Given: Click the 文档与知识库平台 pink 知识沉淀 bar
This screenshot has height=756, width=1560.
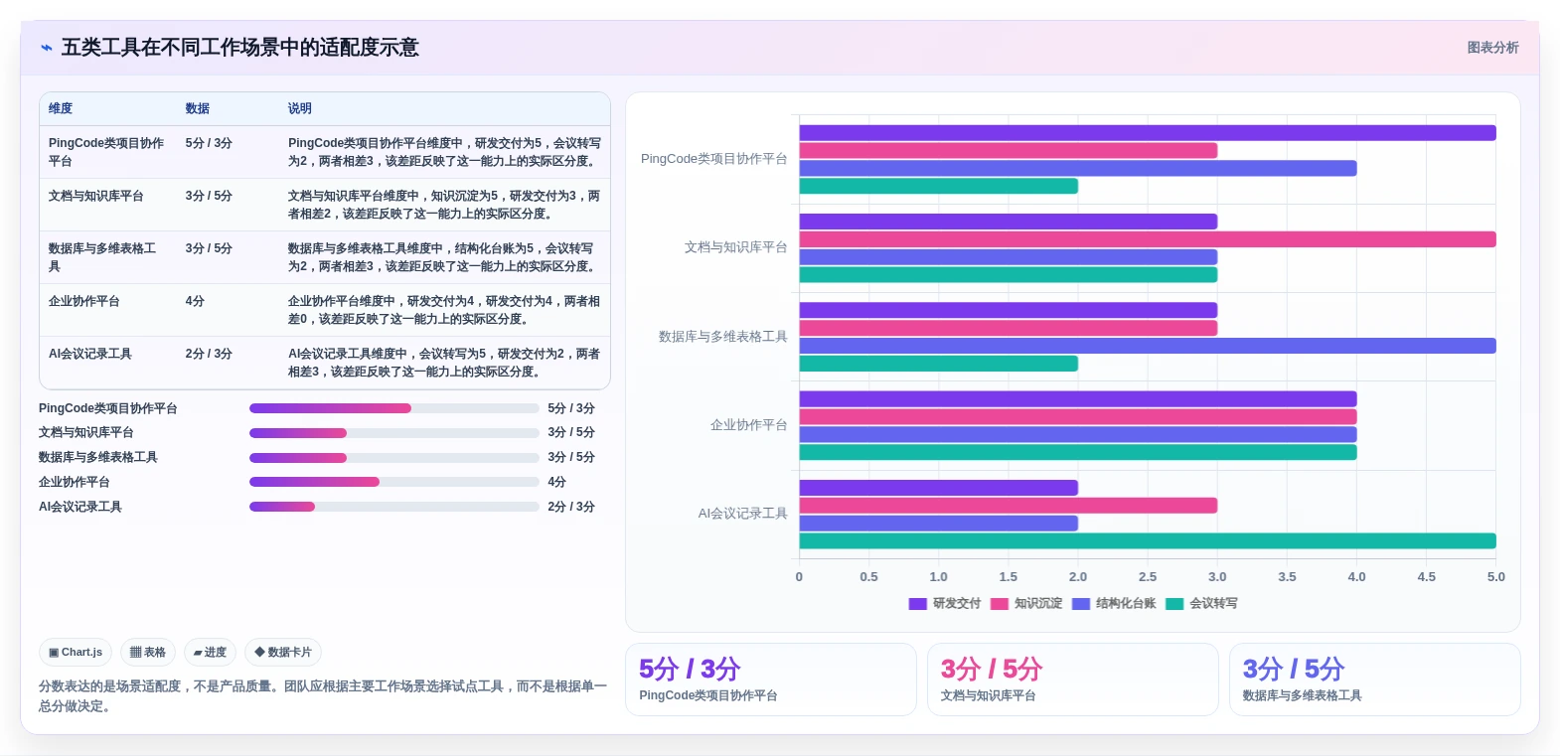Looking at the screenshot, I should [1148, 239].
